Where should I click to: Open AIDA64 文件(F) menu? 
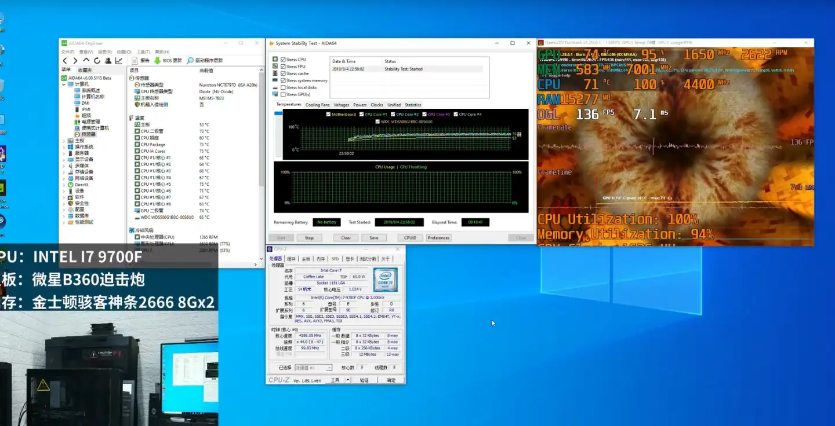[67, 52]
